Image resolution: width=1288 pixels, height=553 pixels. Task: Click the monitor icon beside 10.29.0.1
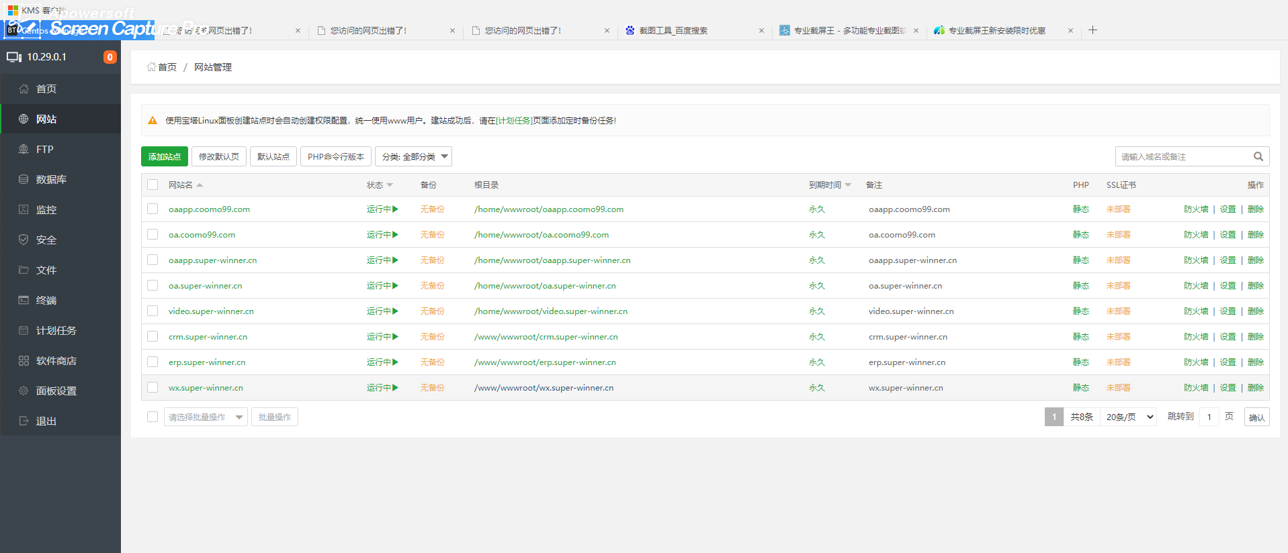coord(14,57)
